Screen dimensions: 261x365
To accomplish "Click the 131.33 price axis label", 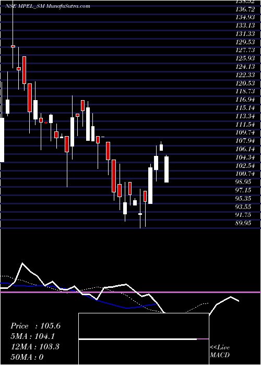I will 245,34.
